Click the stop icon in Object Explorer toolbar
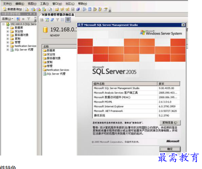This screenshot has width=202, height=169. point(23,19)
